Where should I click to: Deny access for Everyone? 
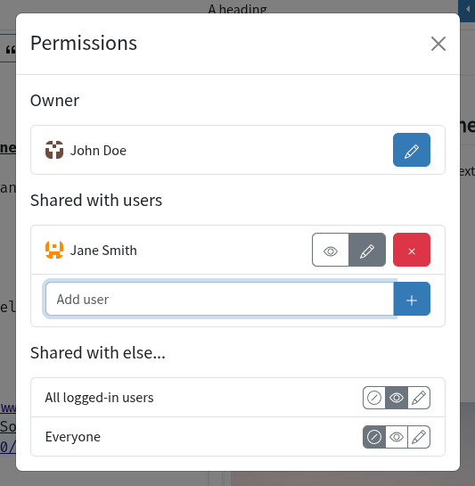(x=374, y=437)
